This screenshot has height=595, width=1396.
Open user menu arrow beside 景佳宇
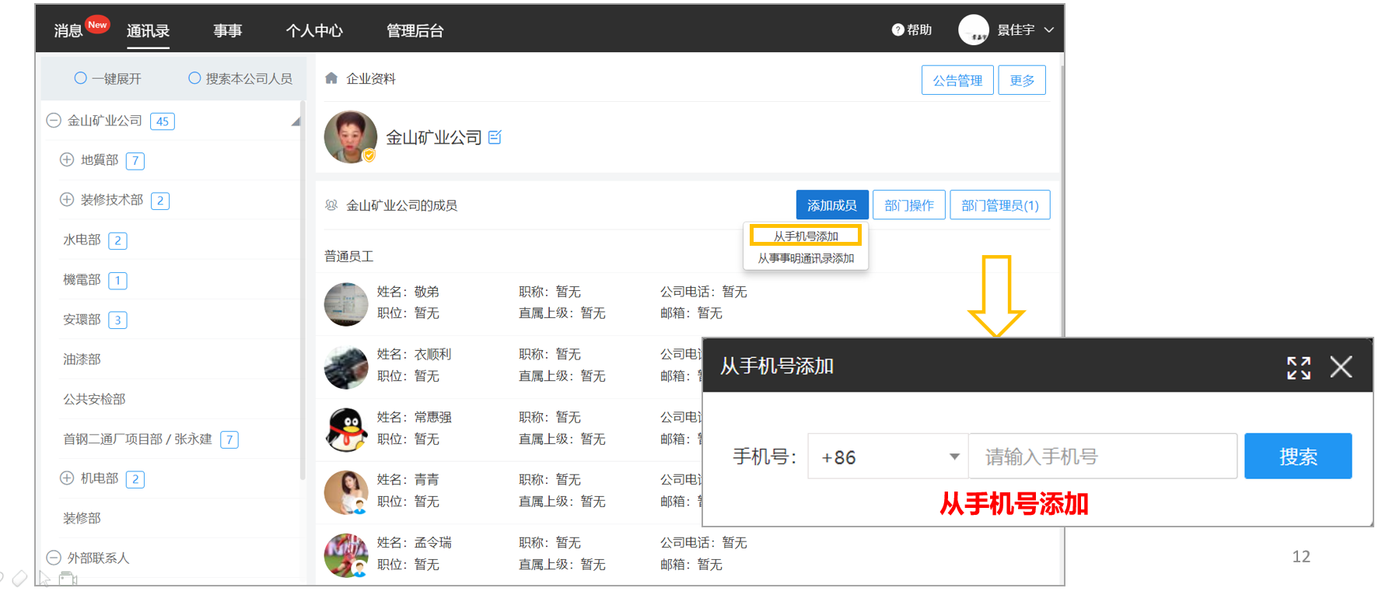click(x=1049, y=30)
